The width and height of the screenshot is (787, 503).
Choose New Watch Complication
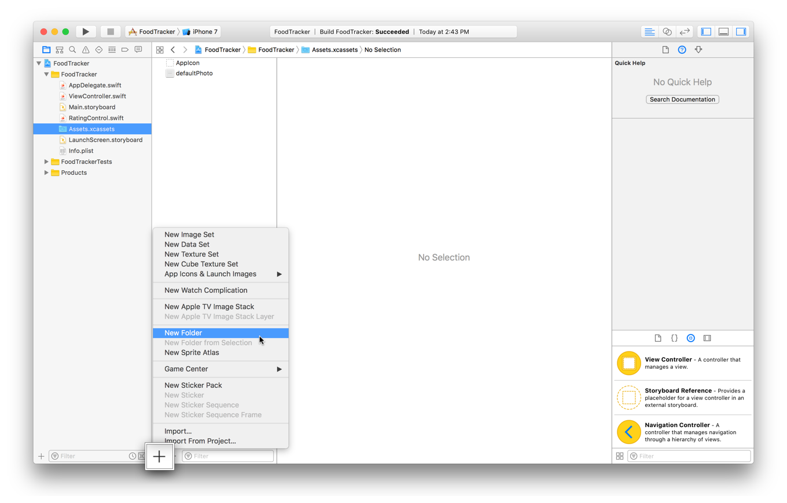click(x=220, y=290)
